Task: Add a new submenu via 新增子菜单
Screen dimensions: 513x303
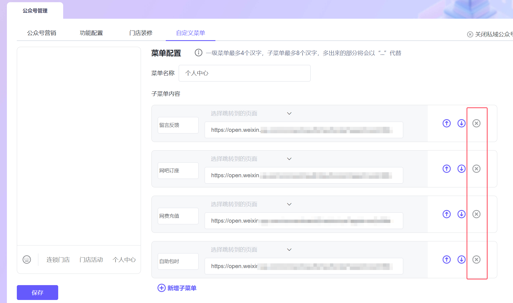Action: [x=177, y=288]
